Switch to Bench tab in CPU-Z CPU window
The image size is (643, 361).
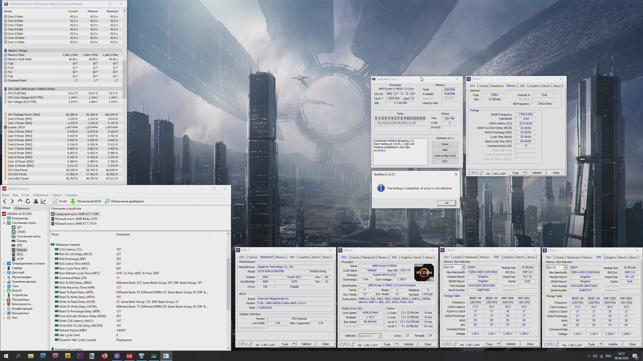[418, 257]
